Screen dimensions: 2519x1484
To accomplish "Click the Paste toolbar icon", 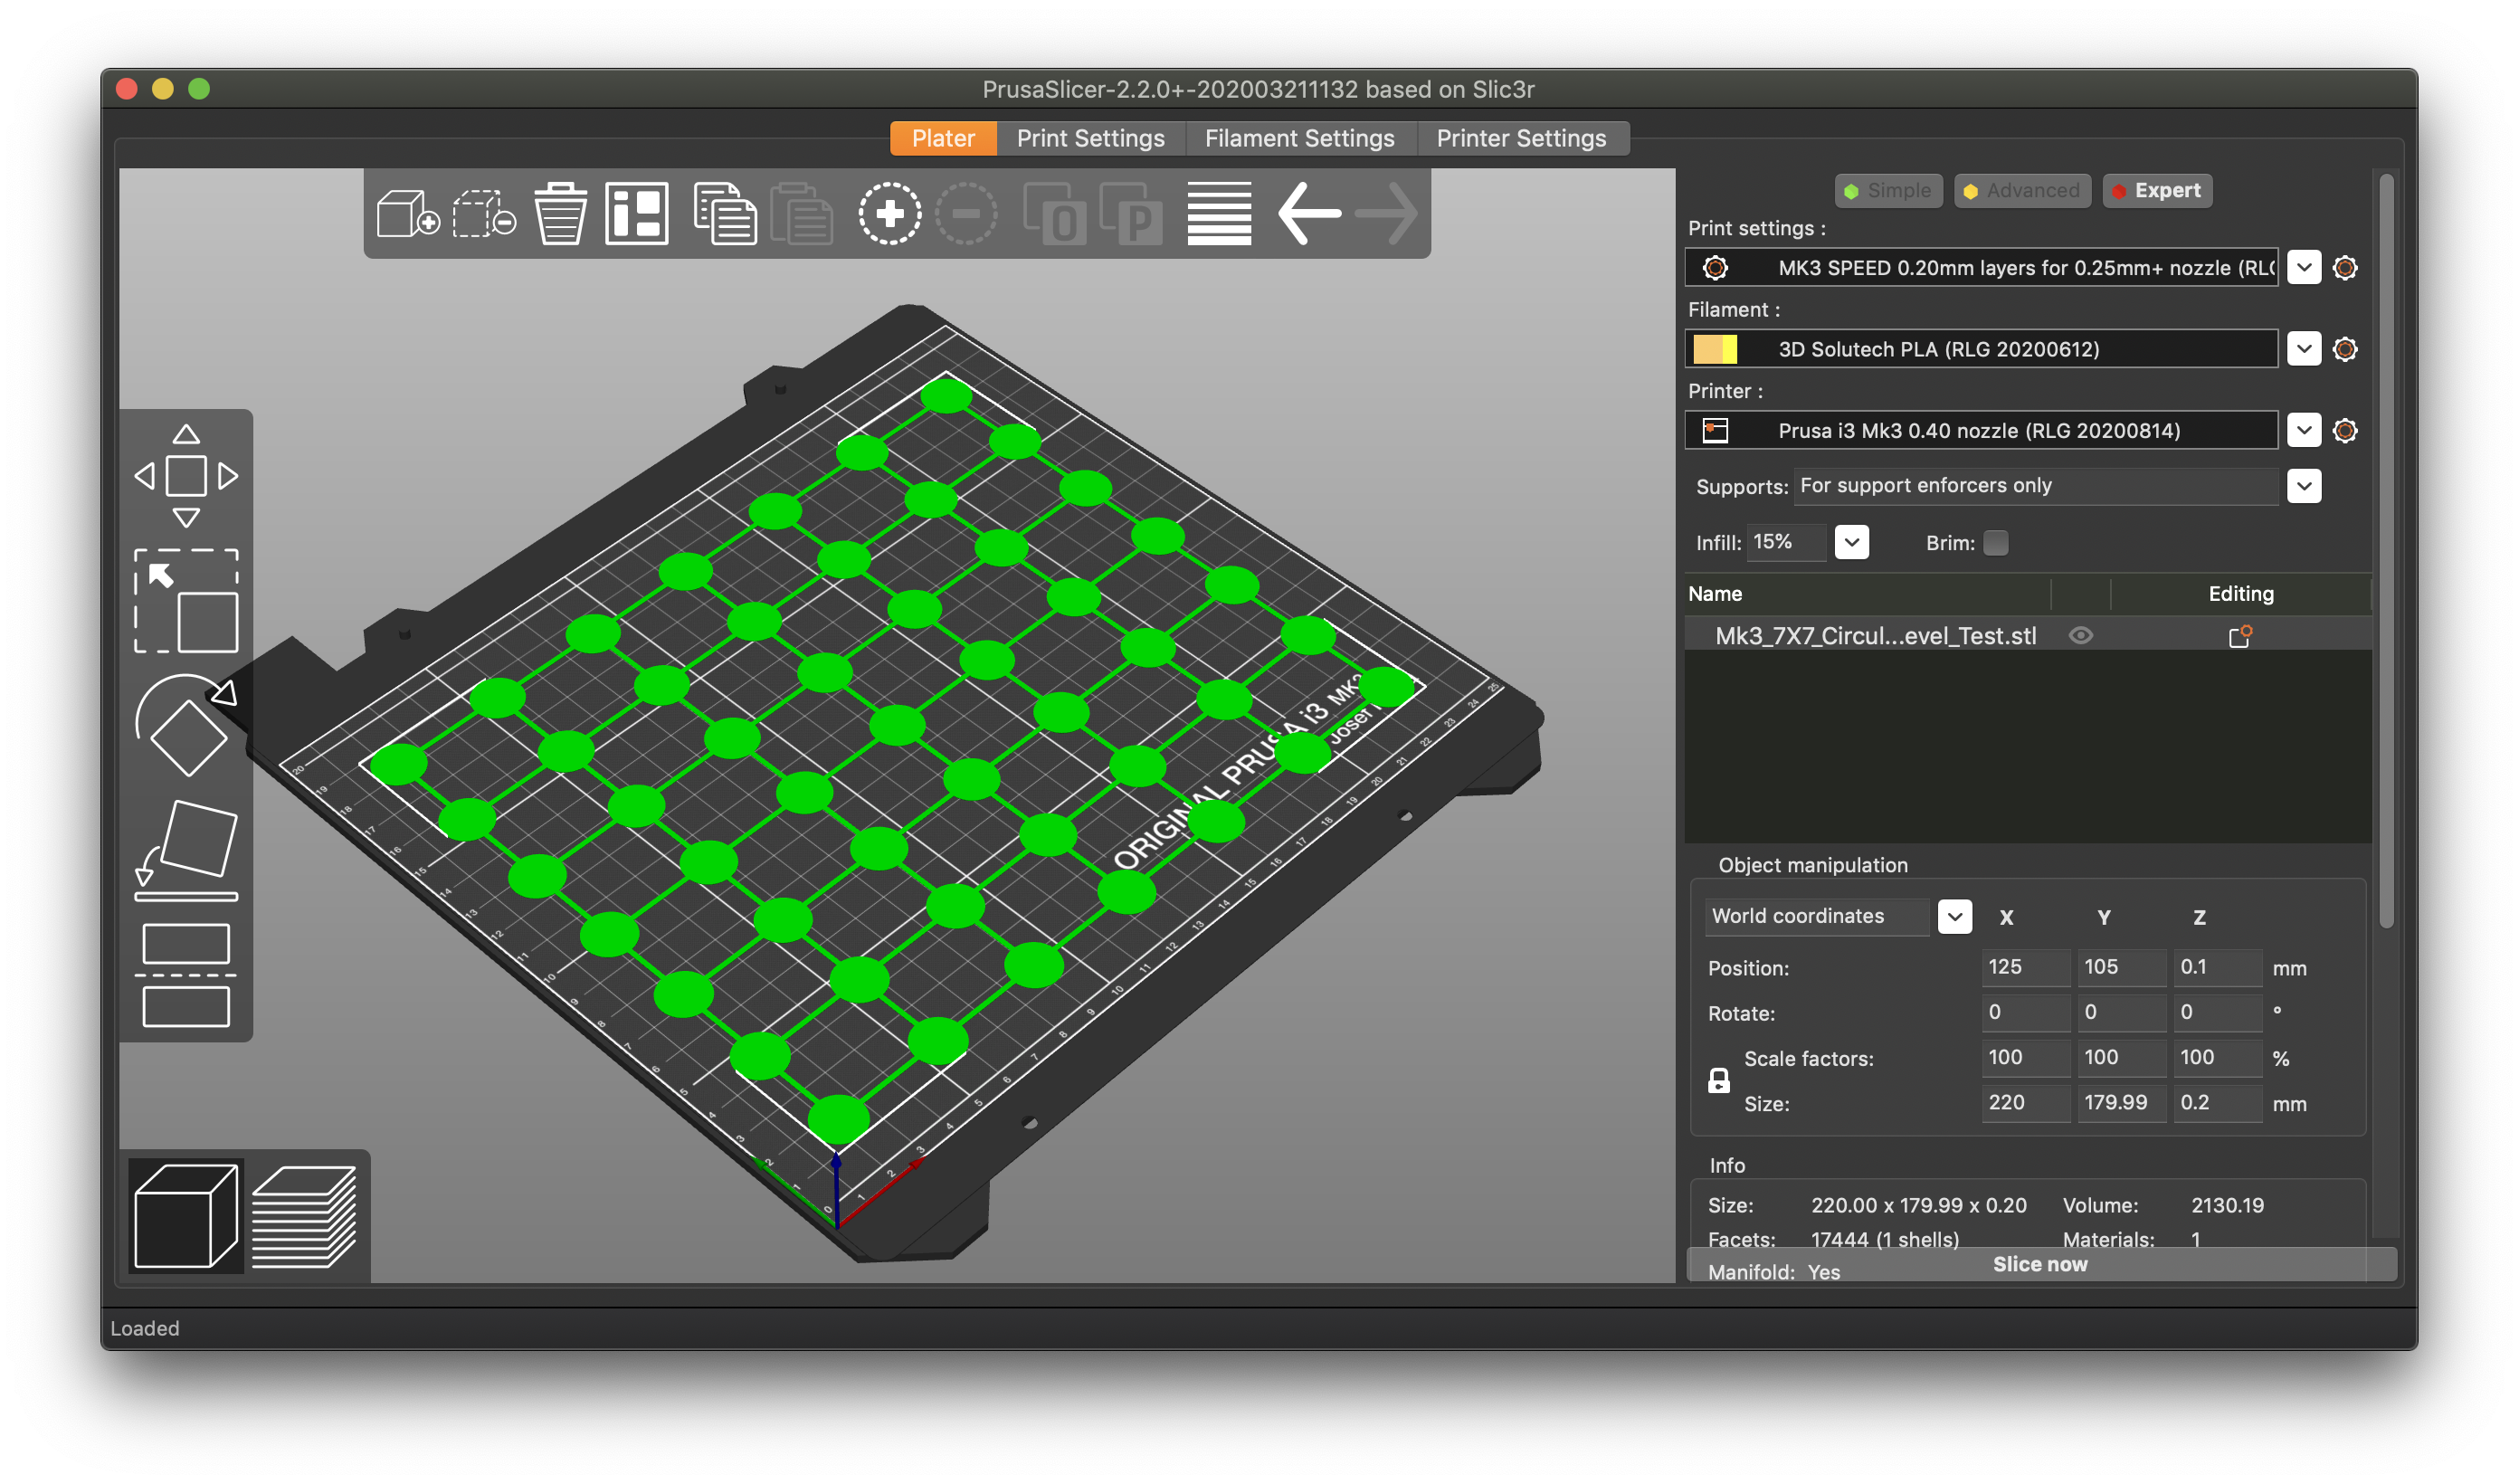I will [802, 213].
